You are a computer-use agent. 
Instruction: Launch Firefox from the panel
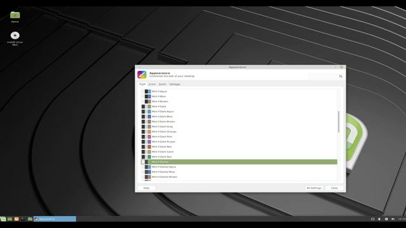pos(16,219)
